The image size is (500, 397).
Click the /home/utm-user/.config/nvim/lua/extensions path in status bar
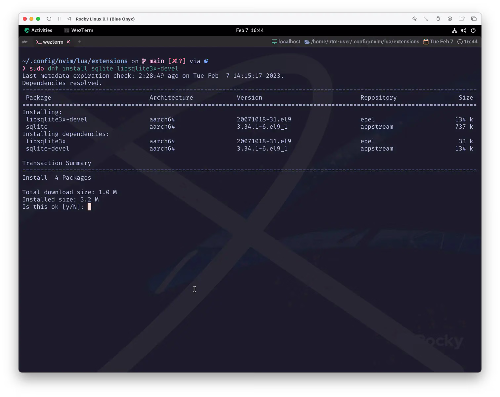[x=362, y=42]
